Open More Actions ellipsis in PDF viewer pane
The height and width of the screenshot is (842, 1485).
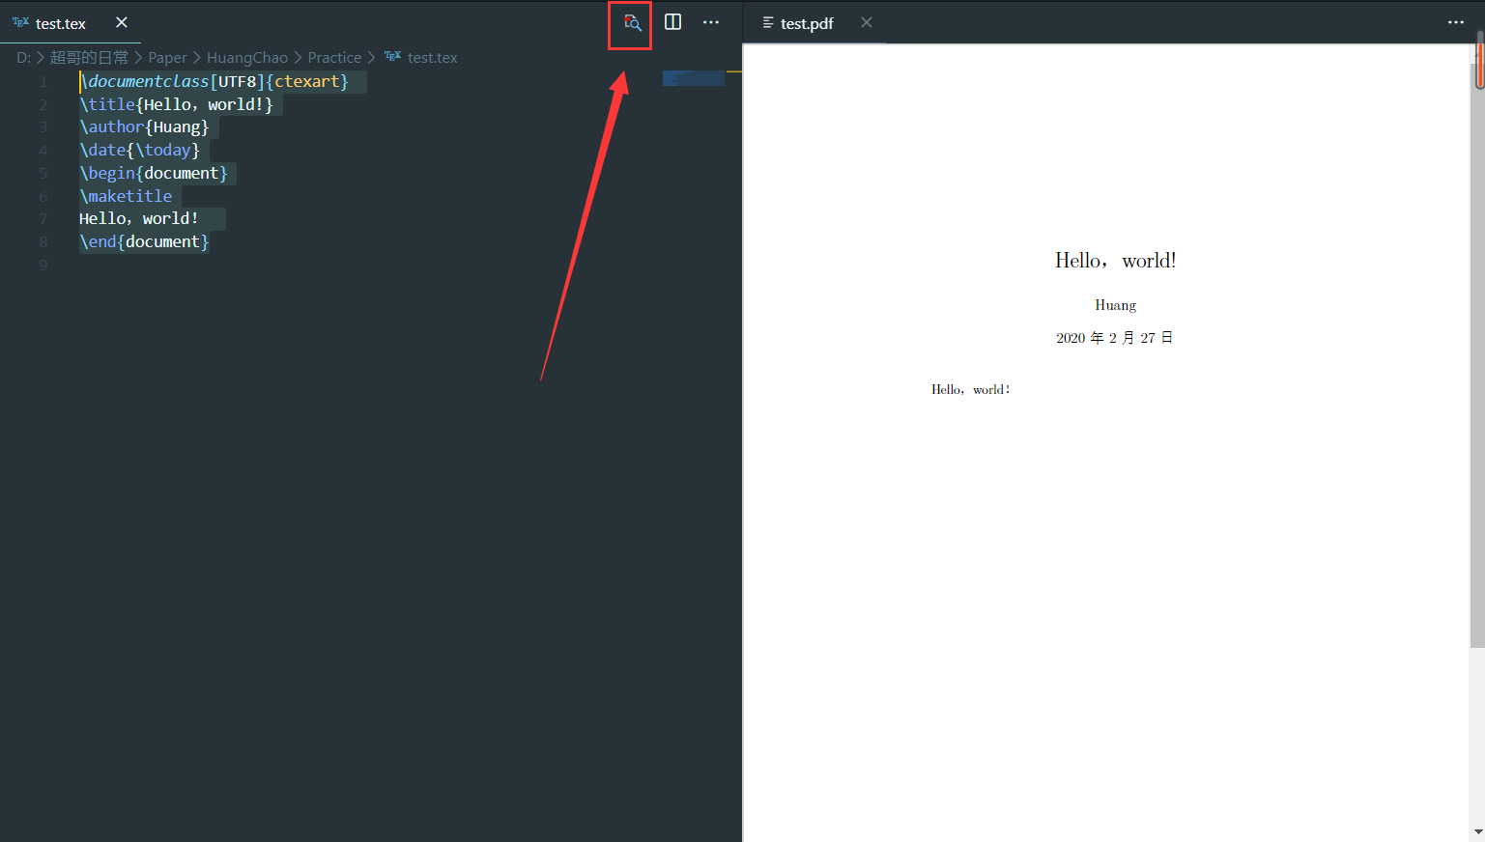coord(1456,22)
